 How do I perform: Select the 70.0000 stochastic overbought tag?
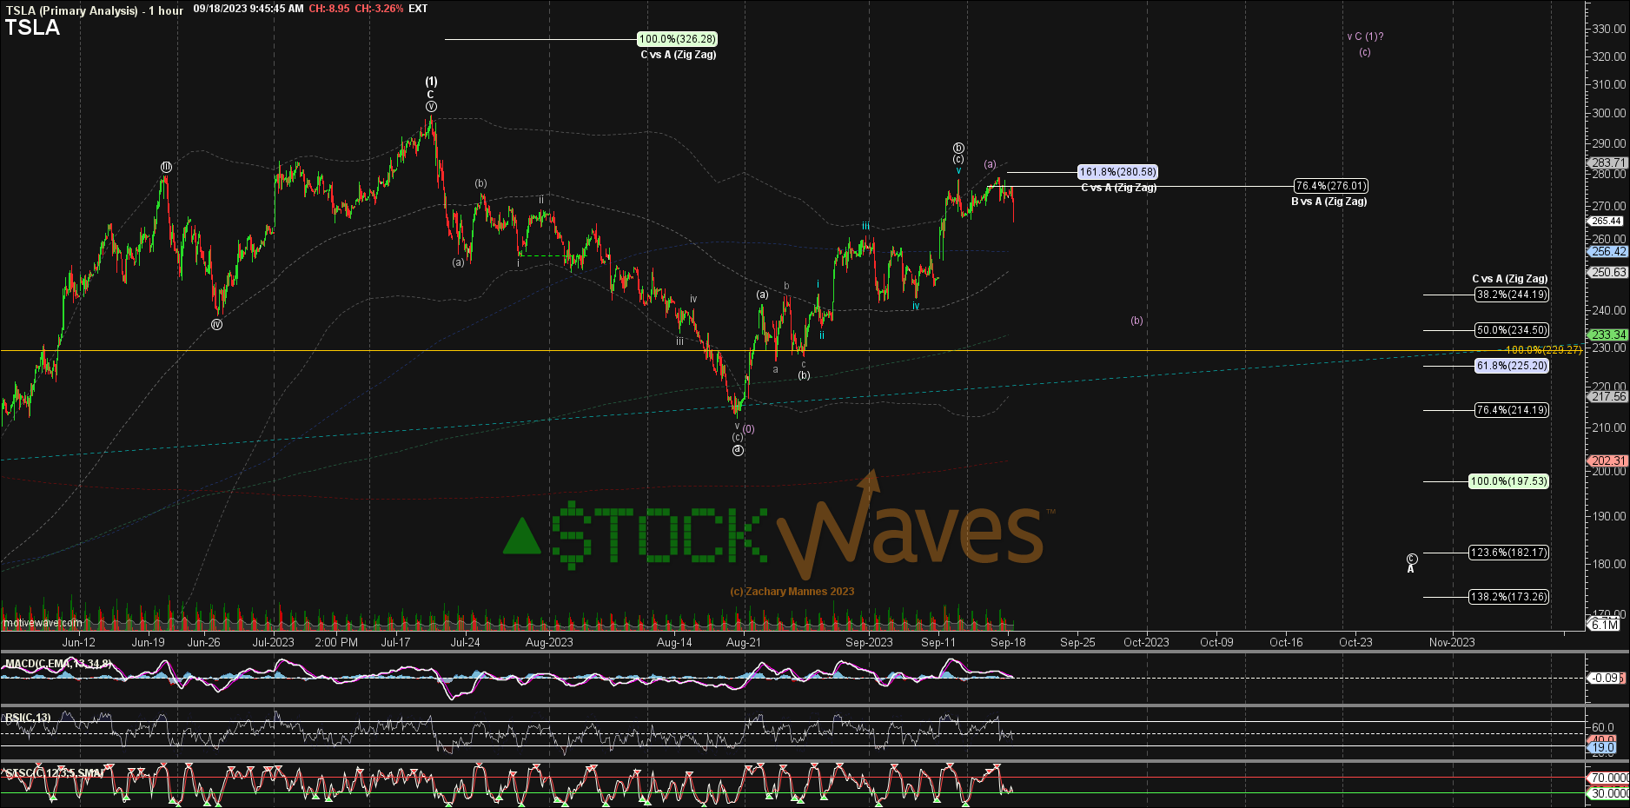(x=1609, y=778)
